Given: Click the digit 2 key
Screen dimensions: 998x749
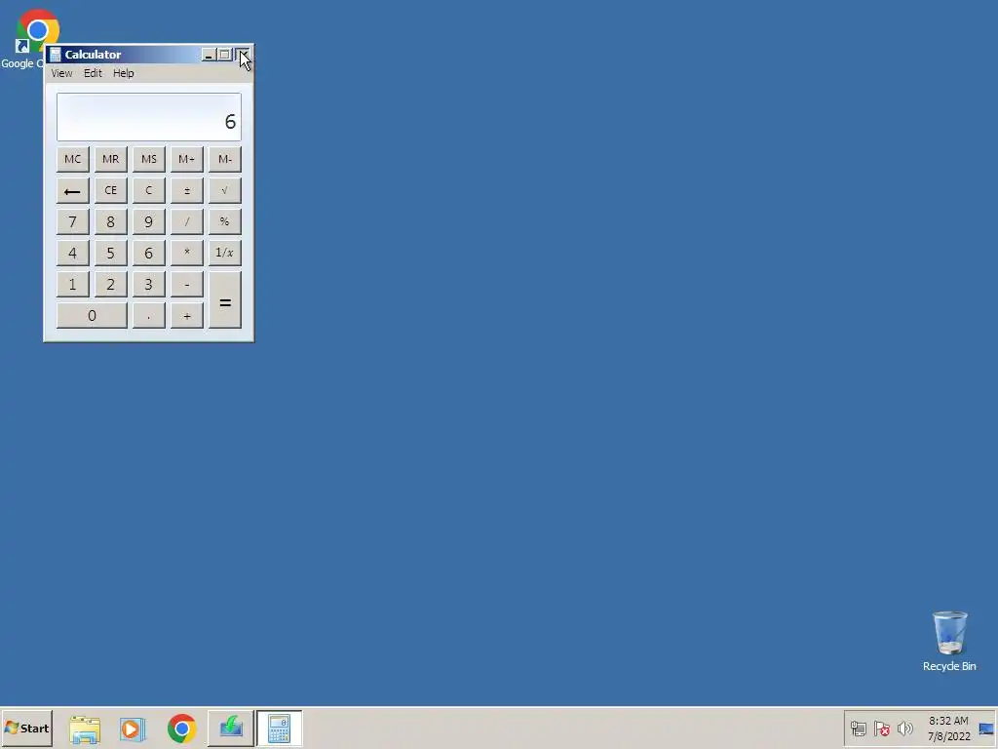Looking at the screenshot, I should [111, 284].
